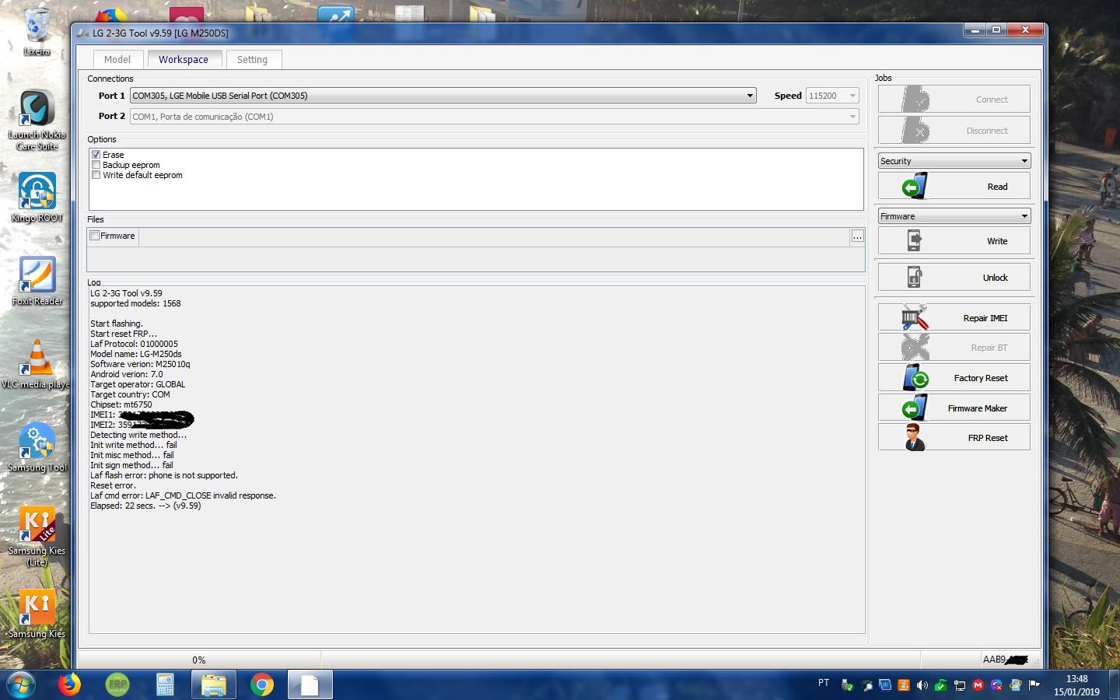Image resolution: width=1120 pixels, height=700 pixels.
Task: Click the network connection tray icon
Action: (x=959, y=685)
